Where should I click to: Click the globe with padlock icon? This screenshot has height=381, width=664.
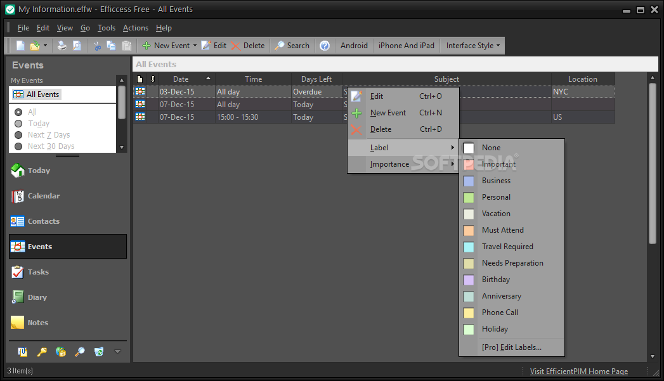tap(61, 352)
